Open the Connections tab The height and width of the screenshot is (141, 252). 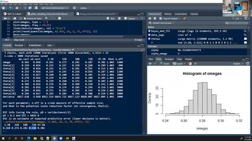(x=181, y=14)
